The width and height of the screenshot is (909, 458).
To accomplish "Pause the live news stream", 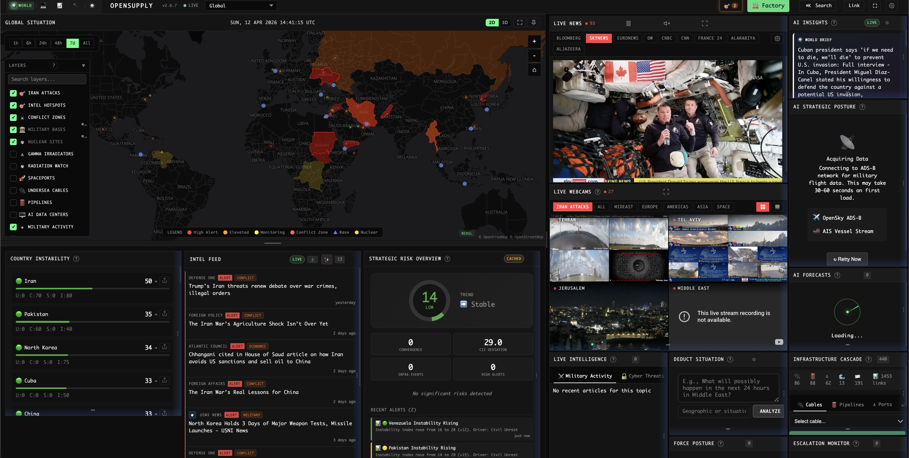I will click(628, 23).
